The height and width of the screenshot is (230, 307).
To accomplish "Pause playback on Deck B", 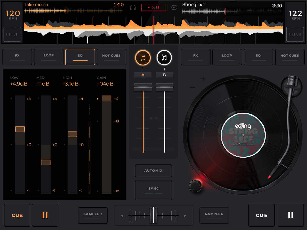I will point(290,215).
